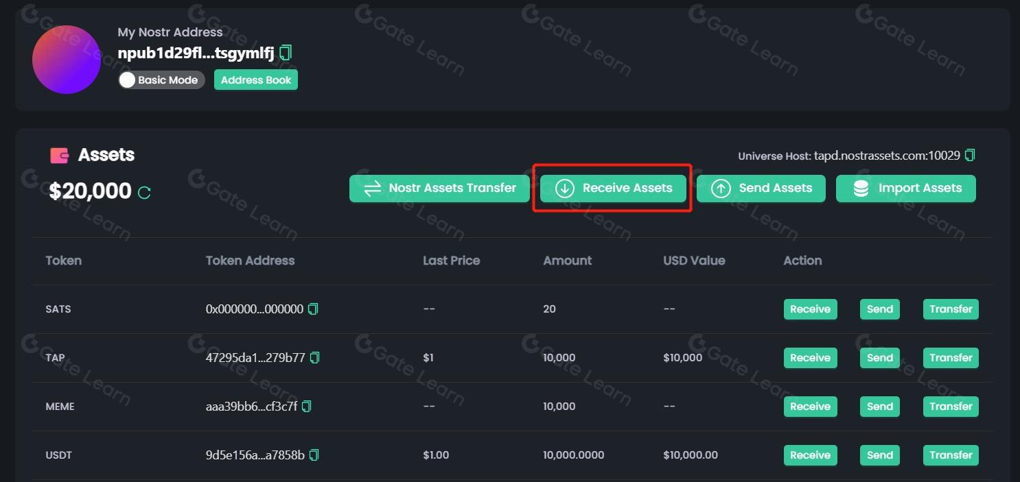The height and width of the screenshot is (482, 1020).
Task: Click the Last Price column header
Action: coord(451,261)
